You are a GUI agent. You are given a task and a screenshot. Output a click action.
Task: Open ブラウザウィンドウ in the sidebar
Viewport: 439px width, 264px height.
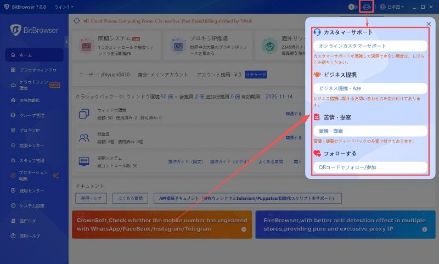pos(34,70)
